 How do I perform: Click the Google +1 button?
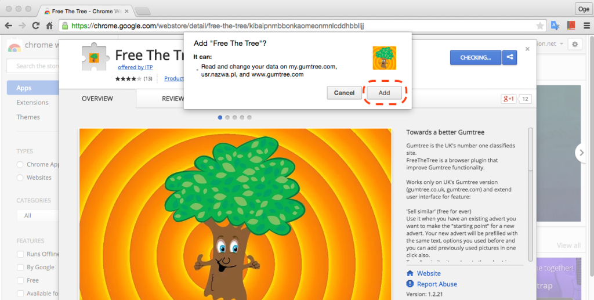tap(508, 99)
